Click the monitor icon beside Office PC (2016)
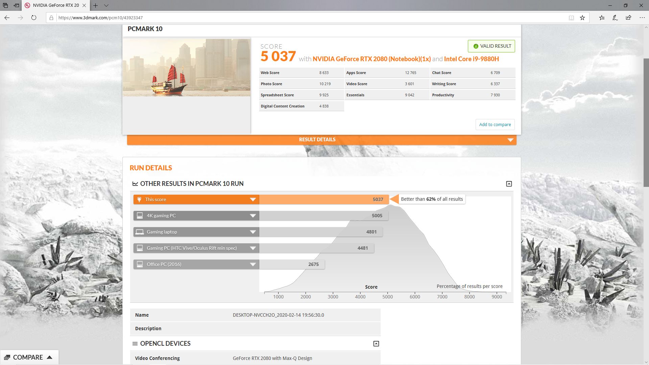 pos(140,264)
